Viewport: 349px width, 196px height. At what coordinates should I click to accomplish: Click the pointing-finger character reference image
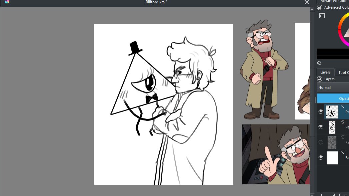click(x=276, y=154)
